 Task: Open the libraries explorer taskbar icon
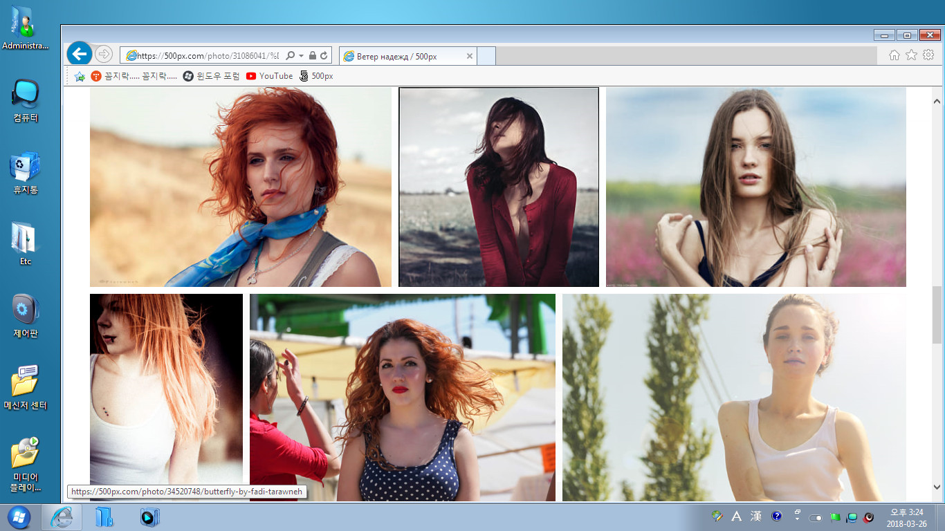[104, 517]
